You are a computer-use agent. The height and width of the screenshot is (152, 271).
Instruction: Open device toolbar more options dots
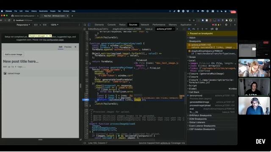click(x=79, y=25)
